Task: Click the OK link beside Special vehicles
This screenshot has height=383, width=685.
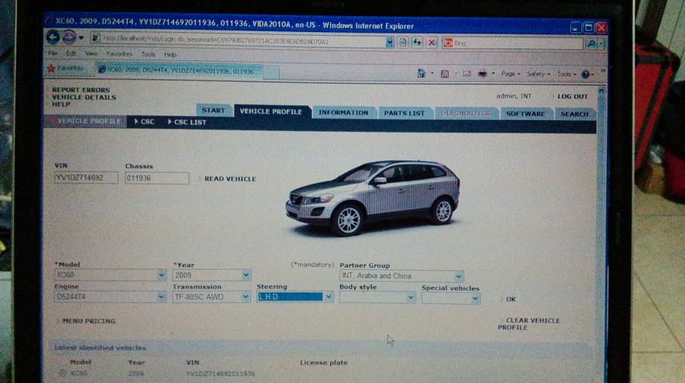Action: (511, 299)
